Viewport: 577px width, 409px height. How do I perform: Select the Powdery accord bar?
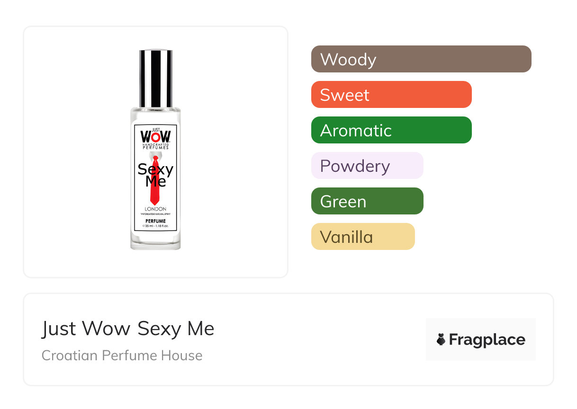coord(367,166)
